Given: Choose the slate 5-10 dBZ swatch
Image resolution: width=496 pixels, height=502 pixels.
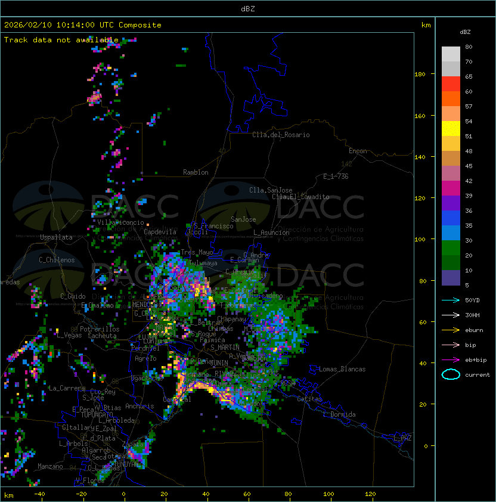Looking at the screenshot, I should tap(451, 278).
